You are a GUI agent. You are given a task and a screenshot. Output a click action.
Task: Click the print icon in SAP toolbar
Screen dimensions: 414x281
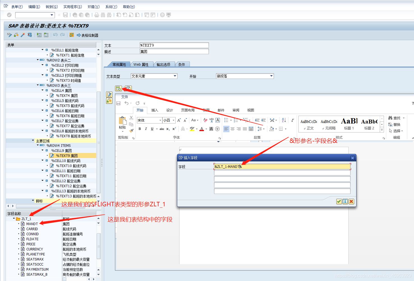97,15
